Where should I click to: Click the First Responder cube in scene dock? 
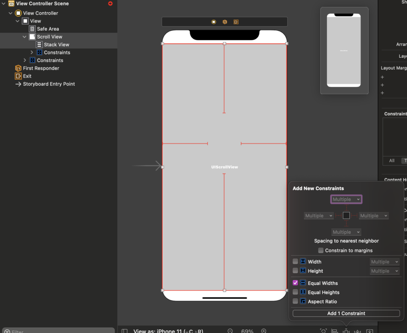pyautogui.click(x=225, y=22)
